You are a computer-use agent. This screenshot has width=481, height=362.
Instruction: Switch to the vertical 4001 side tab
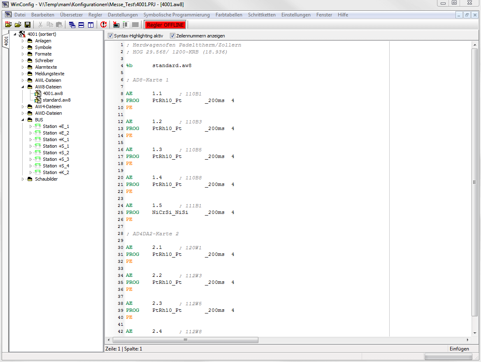coord(6,41)
